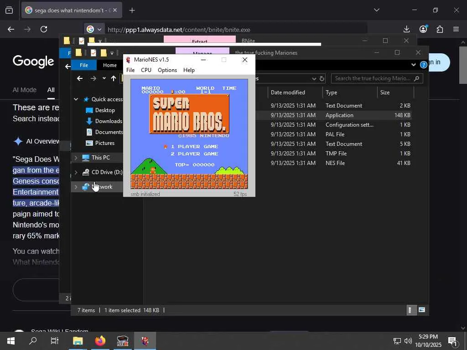This screenshot has width=467, height=350.
Task: Go back in the Explorer window
Action: [x=79, y=78]
